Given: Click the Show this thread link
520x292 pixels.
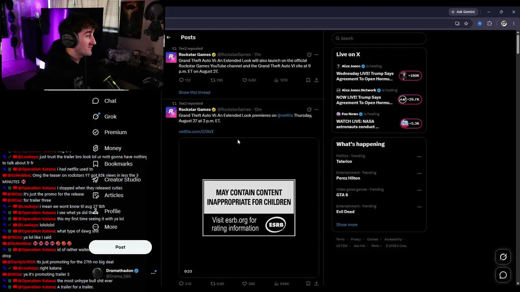Looking at the screenshot, I should click(x=195, y=92).
